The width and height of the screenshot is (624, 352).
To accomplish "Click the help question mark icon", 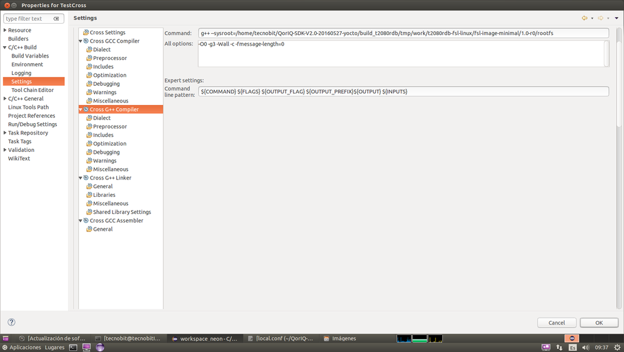I will (x=11, y=322).
